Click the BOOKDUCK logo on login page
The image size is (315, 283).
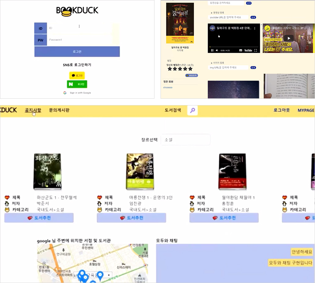click(77, 11)
